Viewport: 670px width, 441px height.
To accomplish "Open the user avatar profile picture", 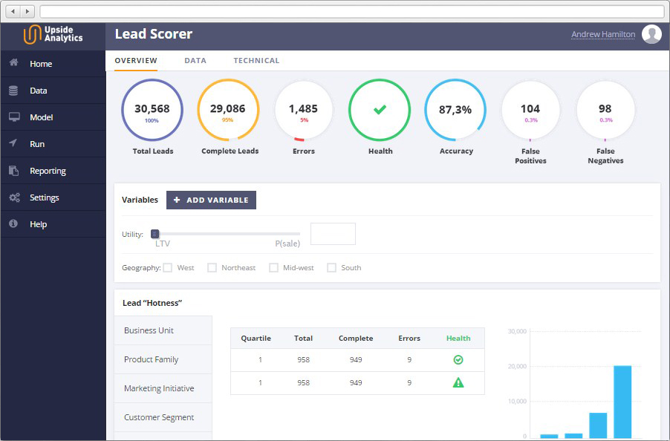I will point(651,34).
